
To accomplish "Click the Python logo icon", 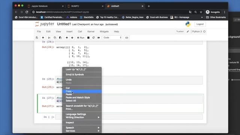I will tap(188, 24).
